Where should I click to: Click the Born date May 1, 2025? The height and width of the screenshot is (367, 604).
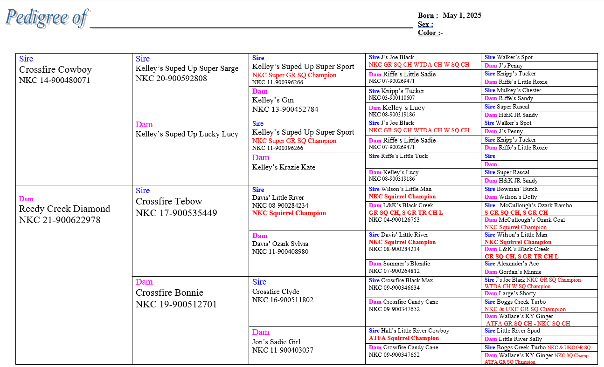tap(462, 15)
